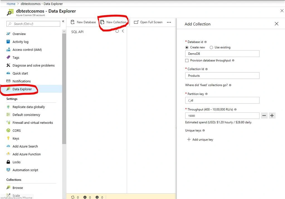Click the Data Explorer sidebar icon
Image resolution: width=285 pixels, height=199 pixels.
[x=8, y=89]
